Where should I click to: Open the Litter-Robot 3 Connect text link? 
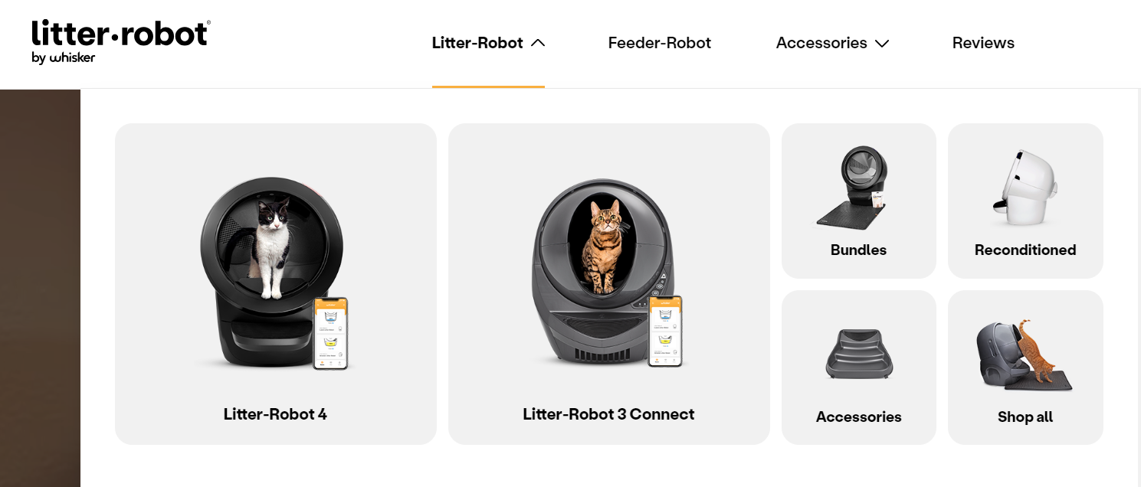608,414
